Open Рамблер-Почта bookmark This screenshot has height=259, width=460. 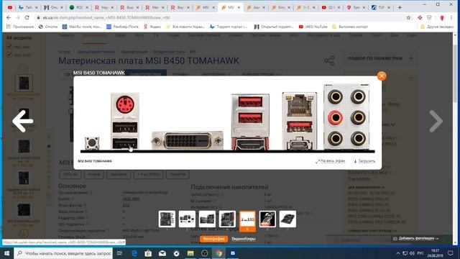(122, 27)
